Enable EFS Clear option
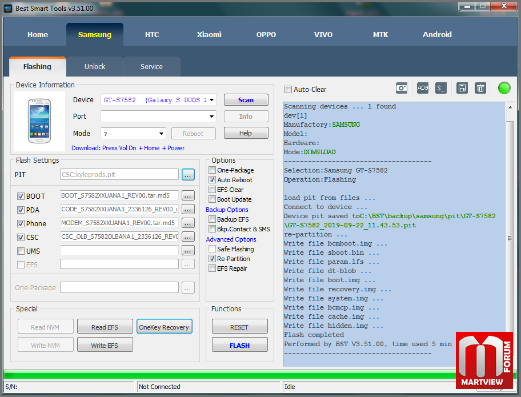 coord(213,190)
